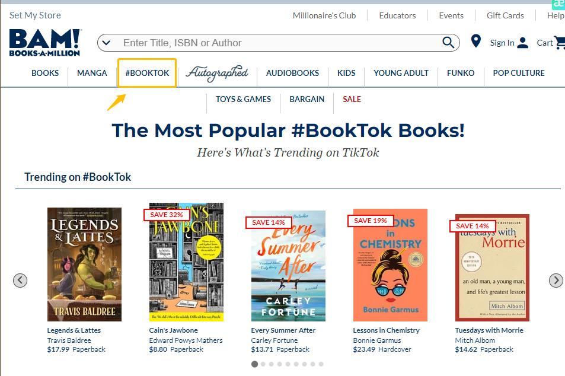Screen dimensions: 565x376
Task: Open the Millionaire's Club link
Action: coord(324,15)
